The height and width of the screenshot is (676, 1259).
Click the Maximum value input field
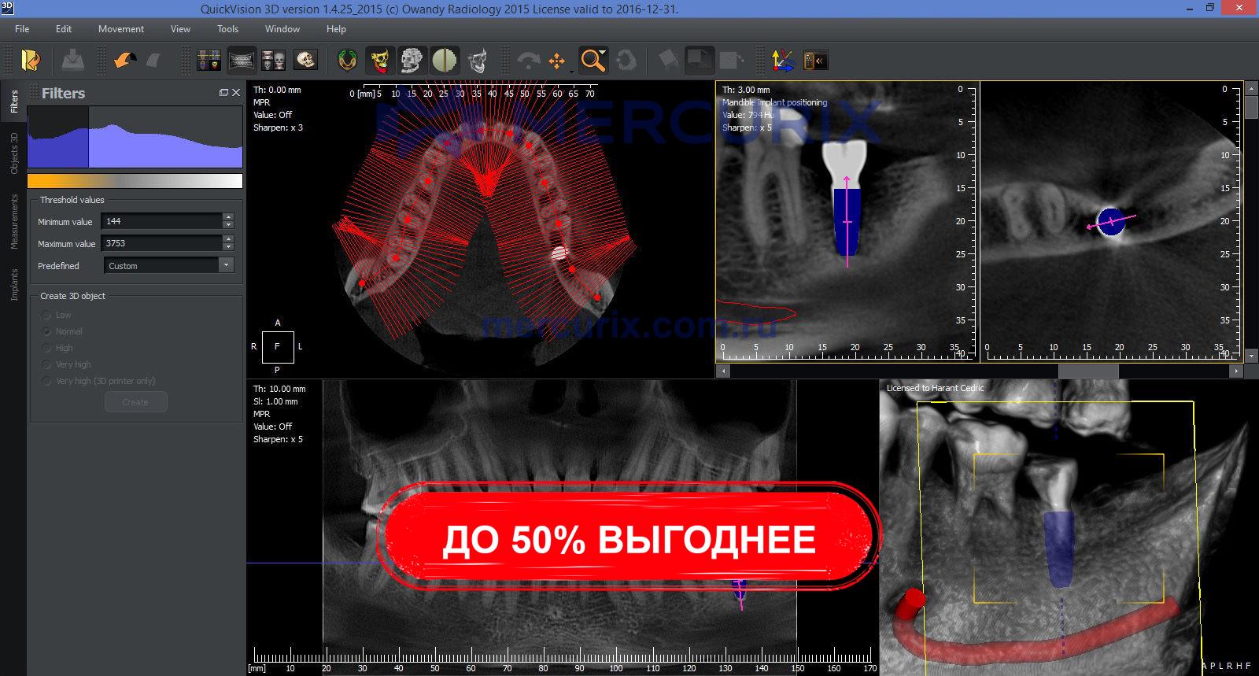tap(161, 243)
